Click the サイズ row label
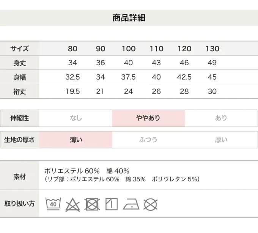 click(19, 49)
